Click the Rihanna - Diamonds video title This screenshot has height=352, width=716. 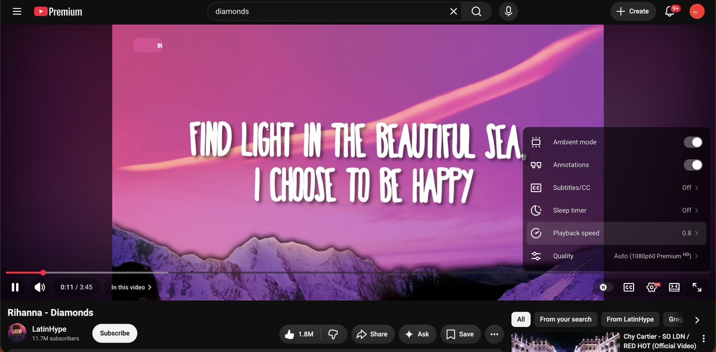point(50,312)
